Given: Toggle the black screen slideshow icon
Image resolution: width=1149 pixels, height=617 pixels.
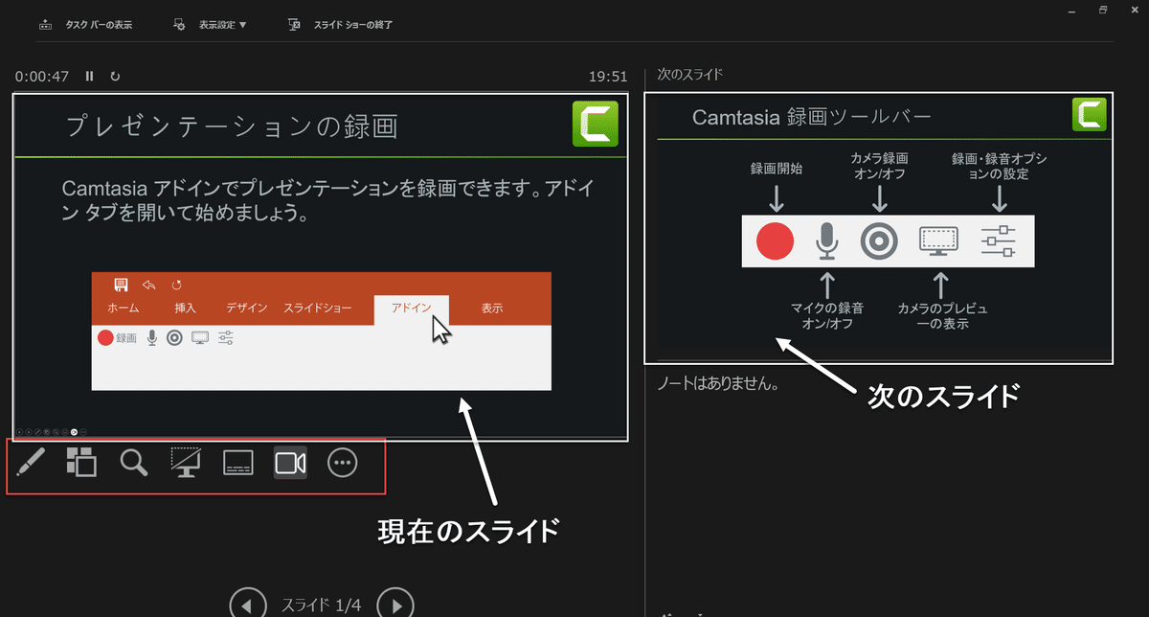Looking at the screenshot, I should coord(186,463).
